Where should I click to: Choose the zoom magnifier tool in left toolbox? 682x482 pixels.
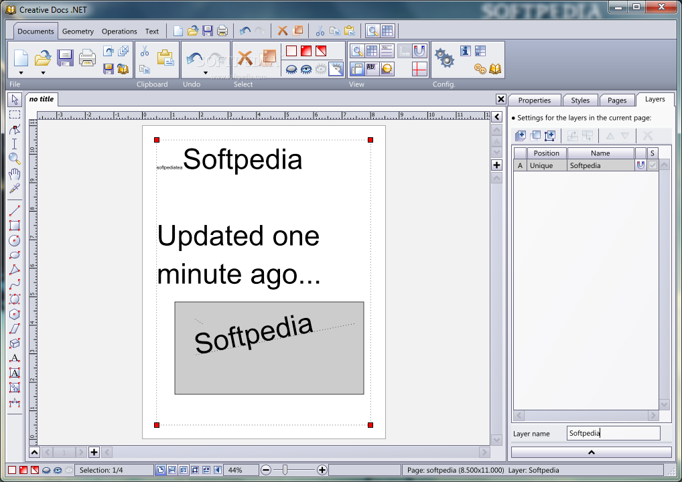tap(15, 159)
